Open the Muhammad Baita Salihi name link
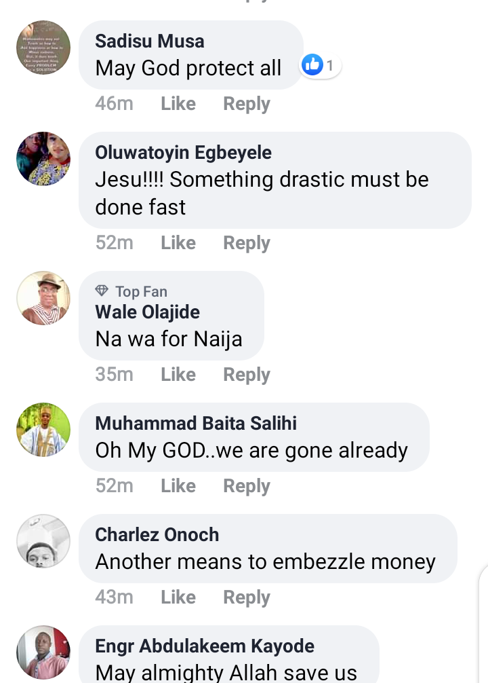This screenshot has width=488, height=683. tap(196, 423)
